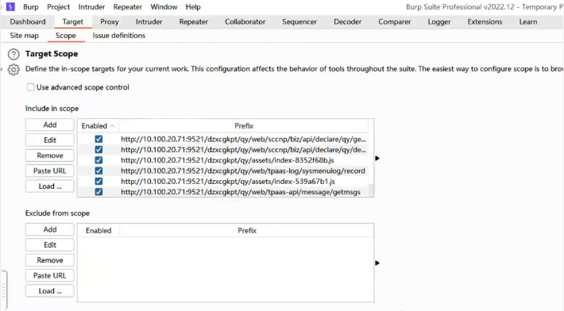This screenshot has width=564, height=311.
Task: Click the Prefix column header in Exclude list
Action: 247,231
